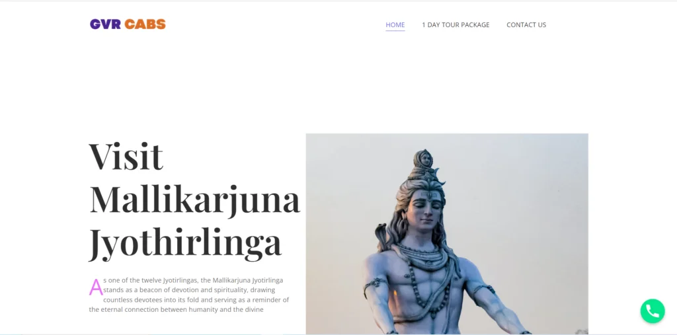Click Jyothirlinga in the main heading

(185, 242)
